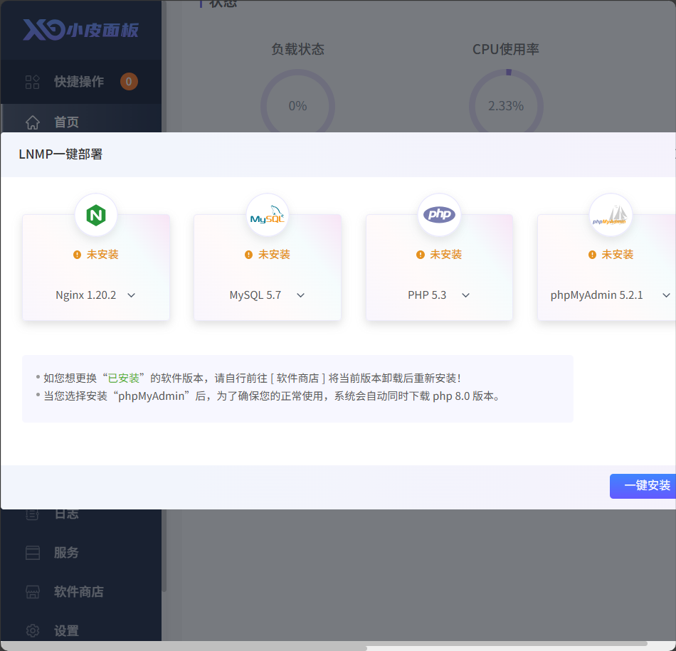Click the PHP logo icon
The width and height of the screenshot is (676, 651).
click(439, 214)
